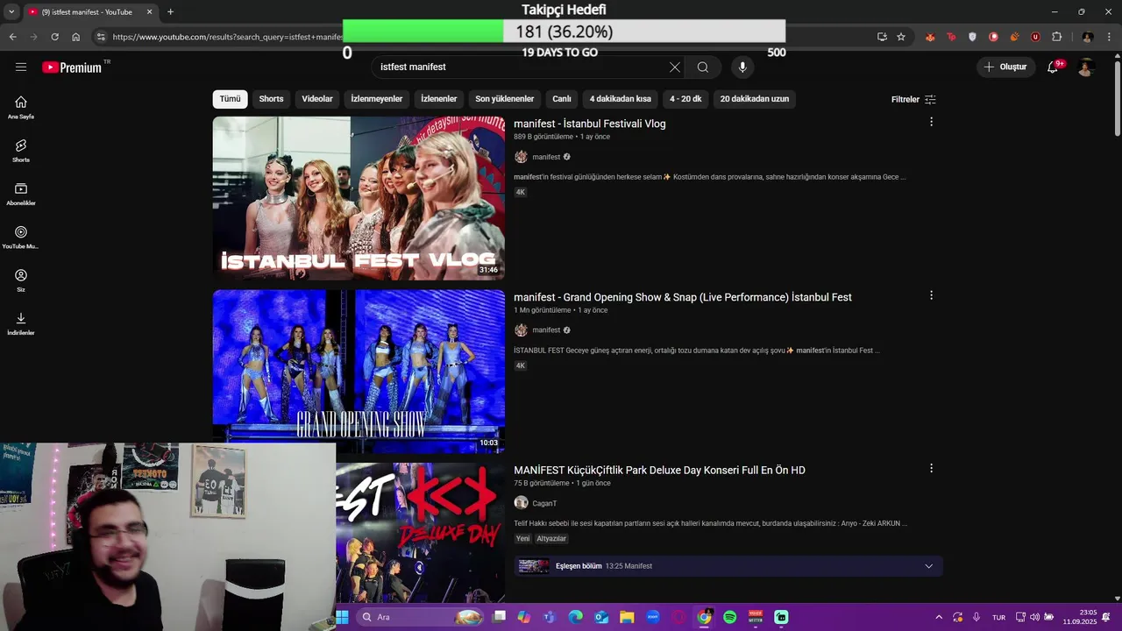Screen dimensions: 1122x631
Task: Select the Tümü filter chip
Action: tap(230, 99)
